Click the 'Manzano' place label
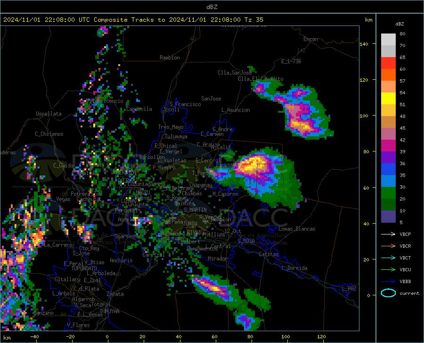 [43, 313]
